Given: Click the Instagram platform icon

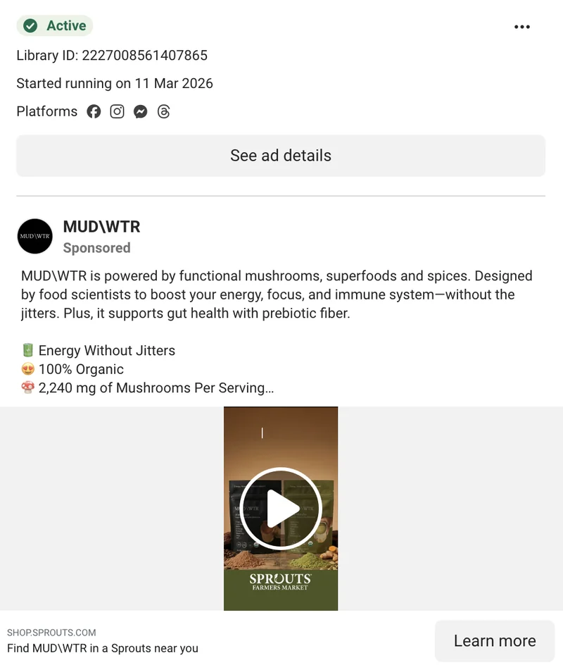Looking at the screenshot, I should tap(117, 111).
